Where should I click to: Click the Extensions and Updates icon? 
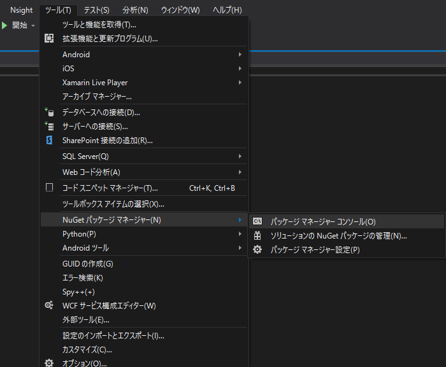[49, 38]
